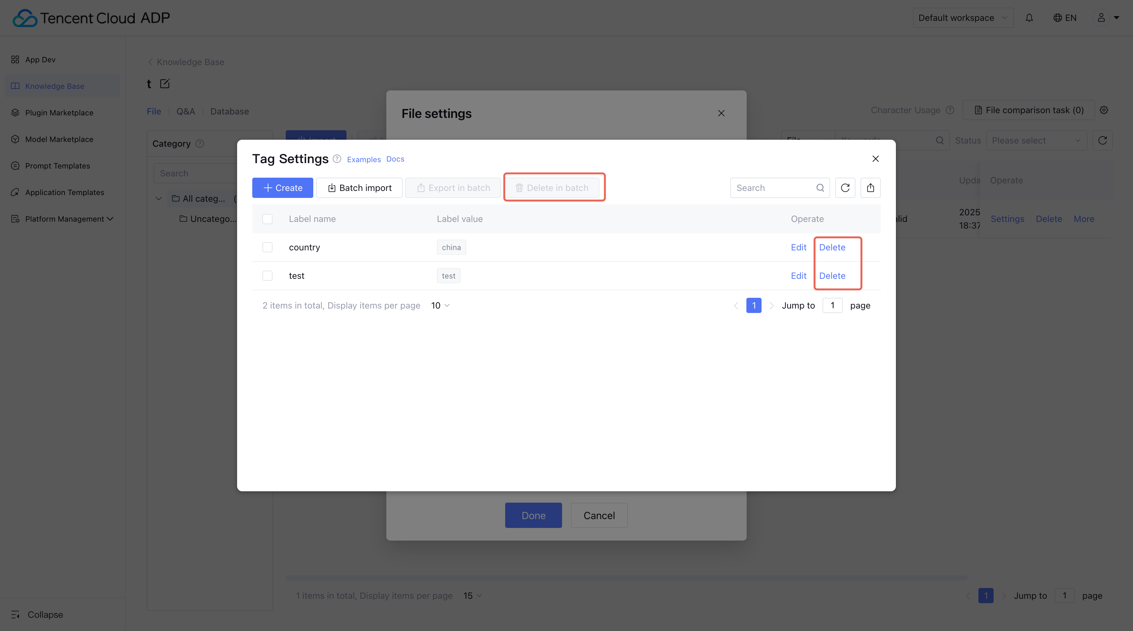Click the search magnifier in Tag Settings
Image resolution: width=1133 pixels, height=631 pixels.
820,188
